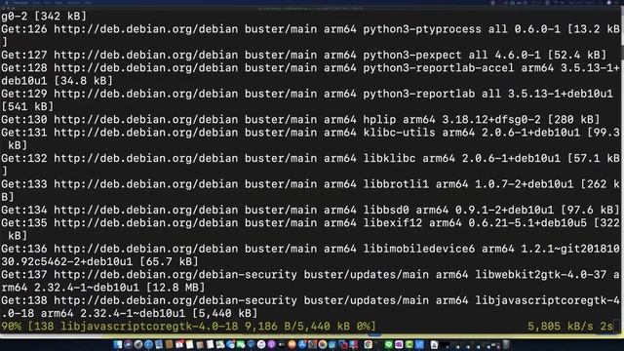
Task: Open Safari compass icon in dock
Action: coord(148,344)
